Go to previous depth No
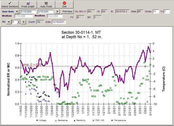The width and height of the screenshot is (174, 126). coord(9,22)
